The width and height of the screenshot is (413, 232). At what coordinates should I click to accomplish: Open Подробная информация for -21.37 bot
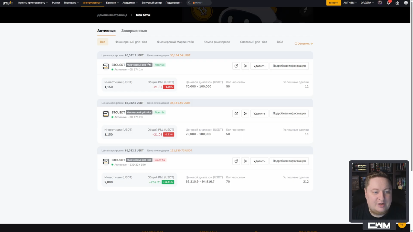[289, 66]
